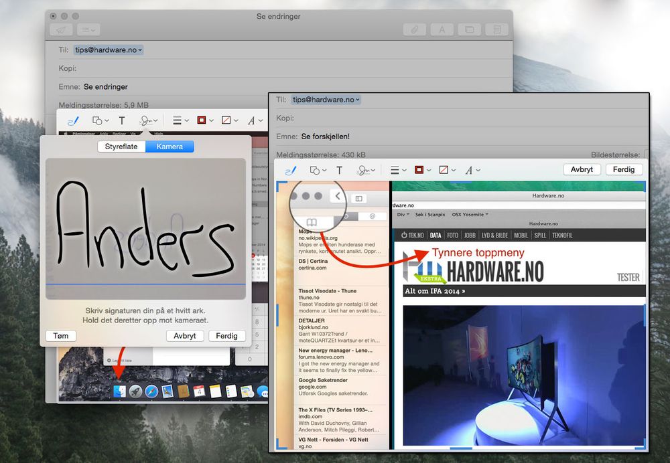Pick fill color in 'Se forskjellen!' markup bar
Screen dimensions: 670x463
click(447, 170)
